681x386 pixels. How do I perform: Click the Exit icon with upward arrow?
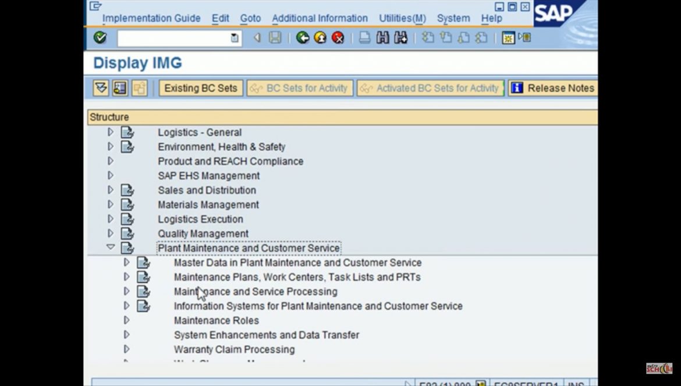point(320,38)
